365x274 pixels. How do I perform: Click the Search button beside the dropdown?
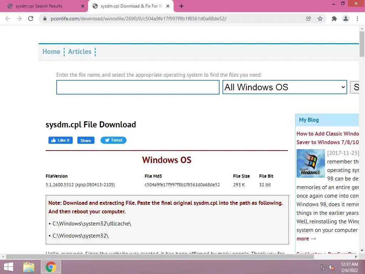click(355, 87)
